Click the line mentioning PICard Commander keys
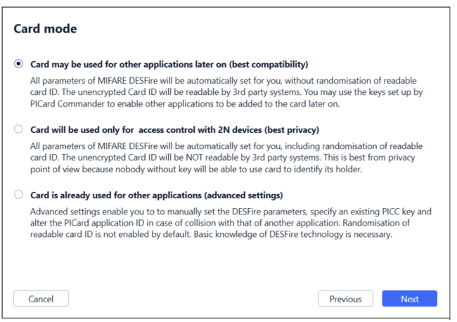The image size is (457, 322). click(x=185, y=104)
